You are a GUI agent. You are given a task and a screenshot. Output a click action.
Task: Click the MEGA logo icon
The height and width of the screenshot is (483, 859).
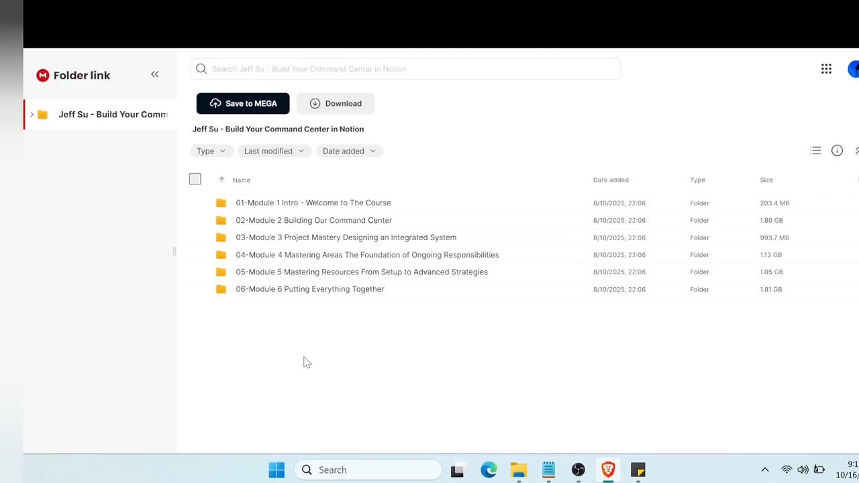[x=43, y=75]
